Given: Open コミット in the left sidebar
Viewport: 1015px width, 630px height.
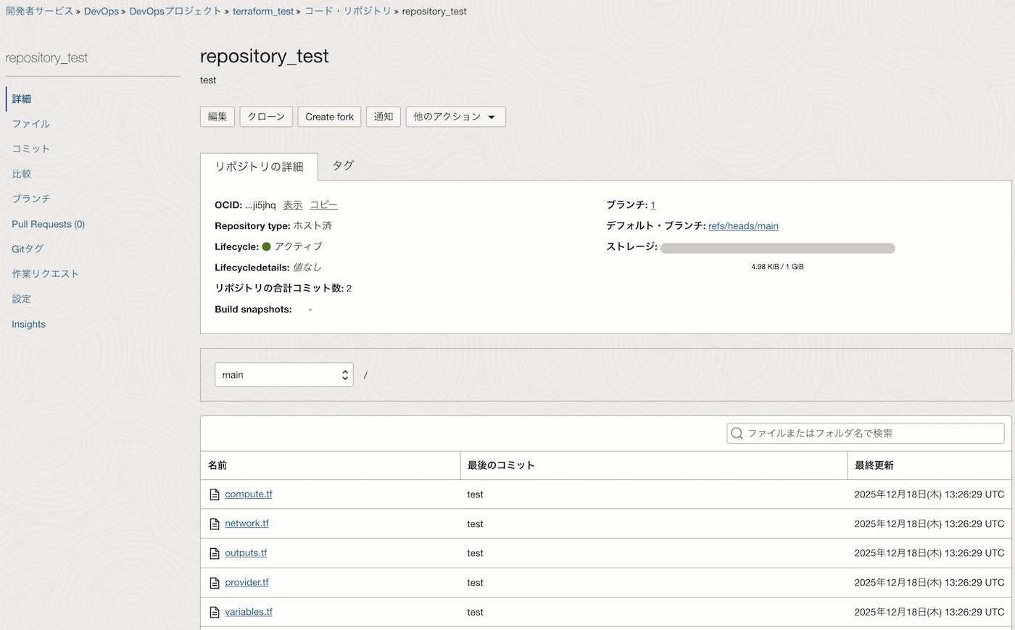Looking at the screenshot, I should (31, 149).
